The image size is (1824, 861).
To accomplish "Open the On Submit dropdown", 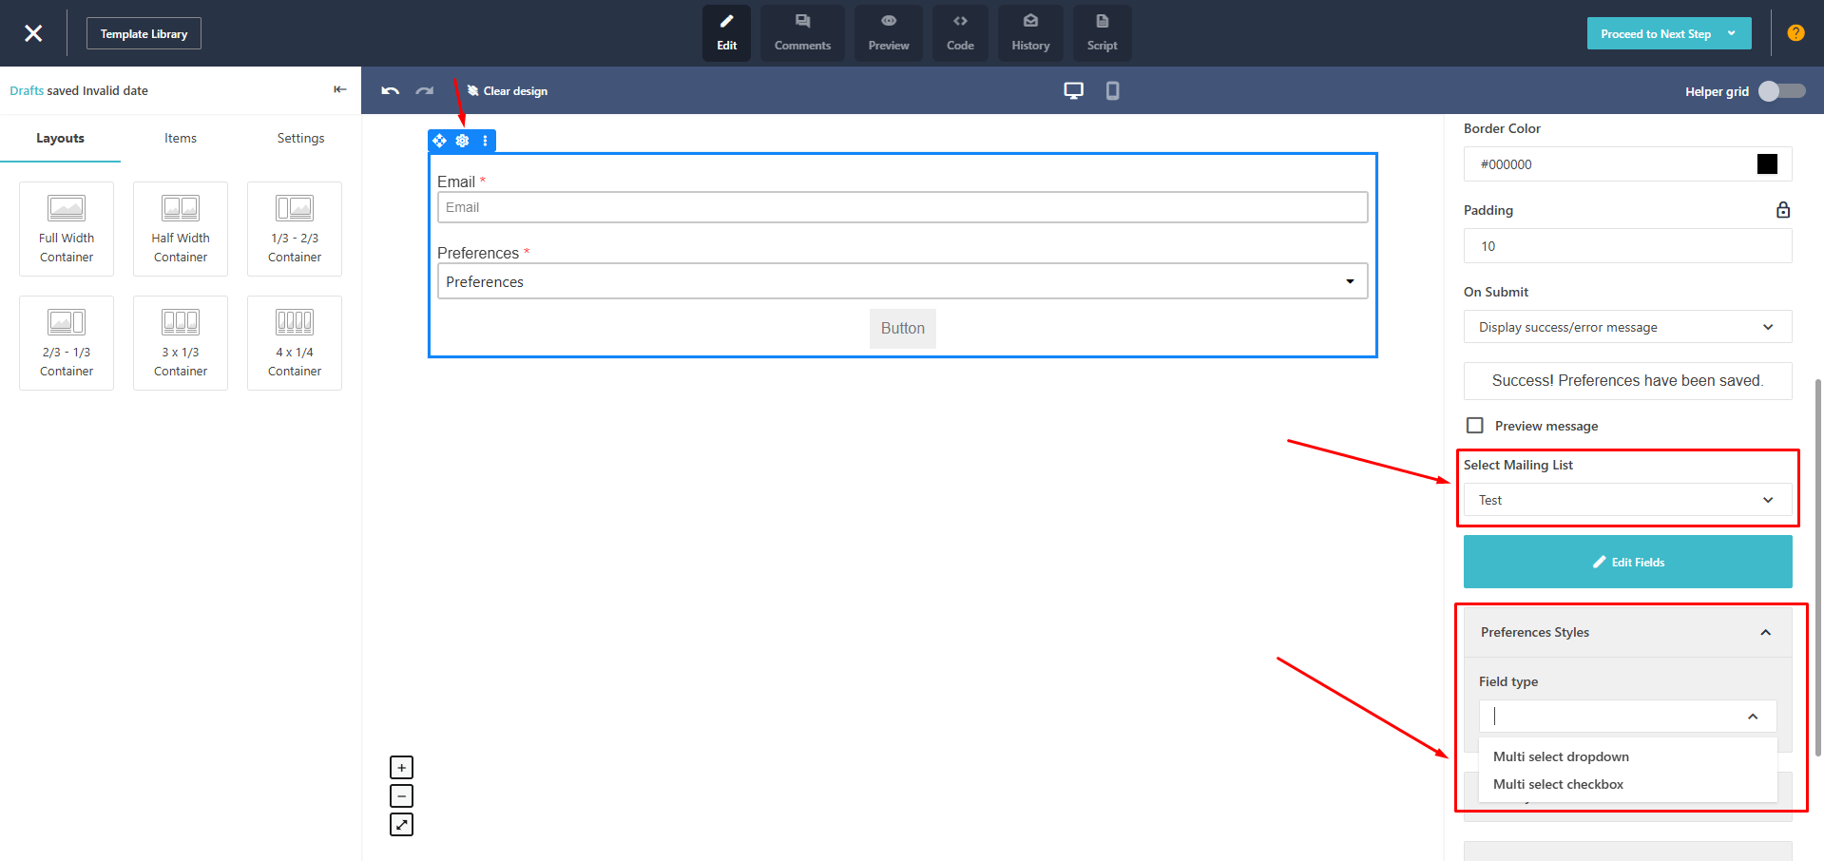I will 1627,327.
